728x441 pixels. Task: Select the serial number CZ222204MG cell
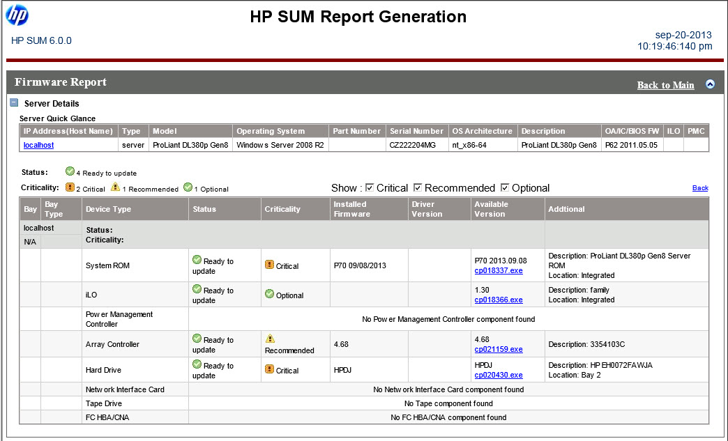pos(416,145)
